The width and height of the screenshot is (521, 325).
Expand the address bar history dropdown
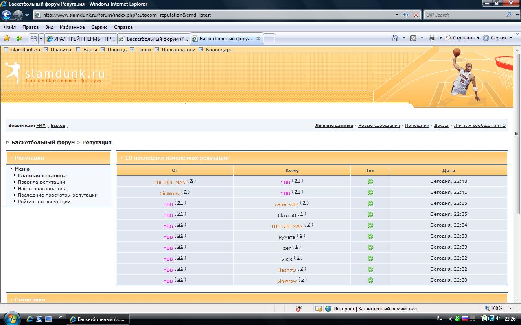[397, 15]
